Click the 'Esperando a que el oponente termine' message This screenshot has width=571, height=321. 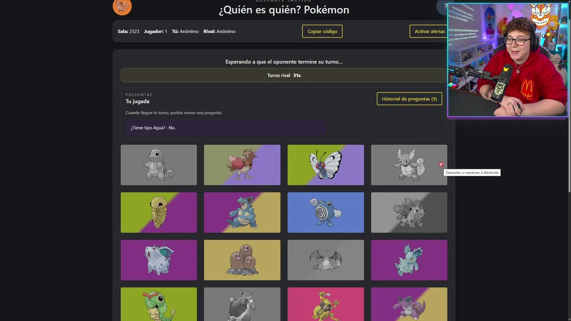coord(284,62)
